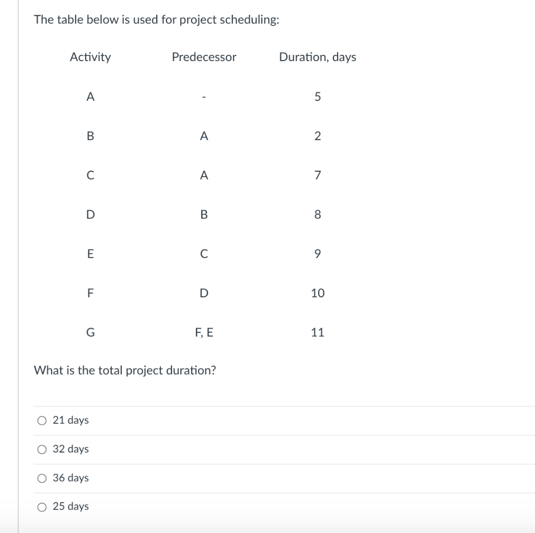The height and width of the screenshot is (533, 535).
Task: Click activity G in the table
Action: click(x=90, y=332)
